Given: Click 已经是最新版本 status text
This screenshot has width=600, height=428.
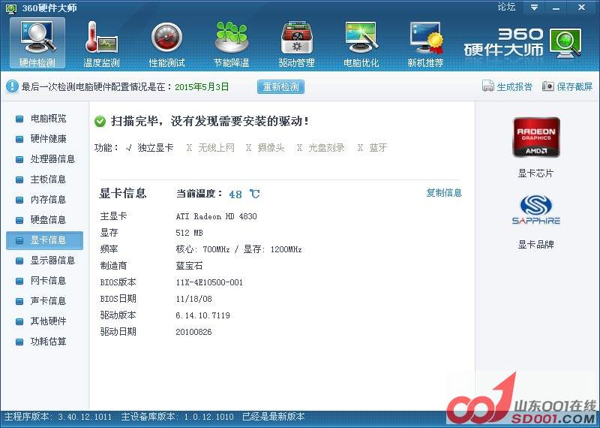Looking at the screenshot, I should (x=274, y=417).
